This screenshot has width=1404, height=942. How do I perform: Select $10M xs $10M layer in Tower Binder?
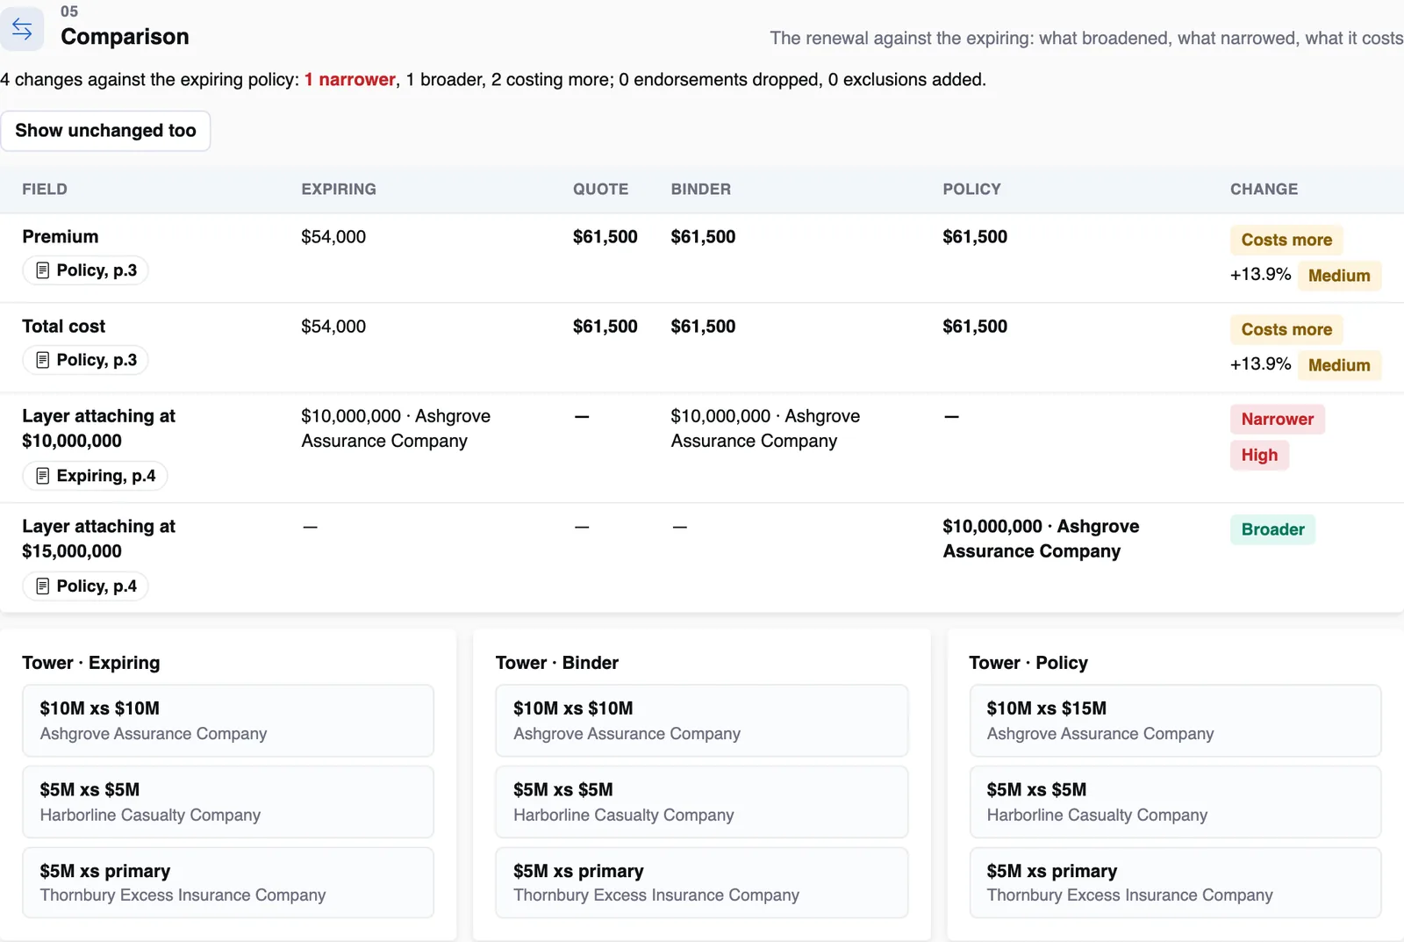(701, 721)
